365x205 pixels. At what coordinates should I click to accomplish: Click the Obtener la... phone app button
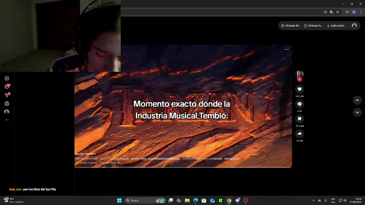tap(313, 26)
